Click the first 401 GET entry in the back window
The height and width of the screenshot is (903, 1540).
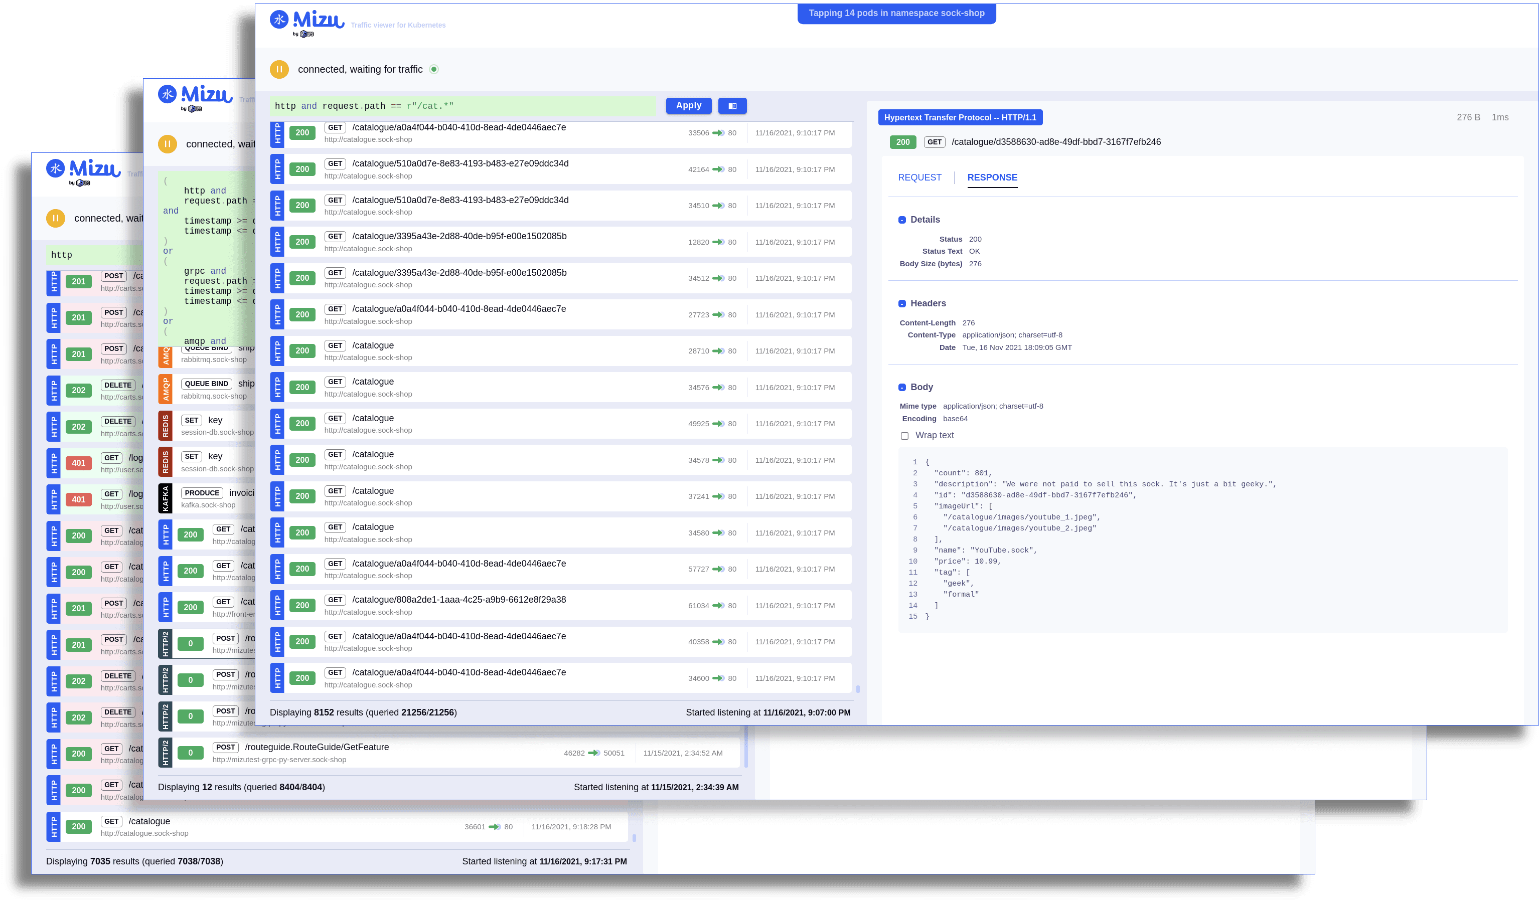95,463
